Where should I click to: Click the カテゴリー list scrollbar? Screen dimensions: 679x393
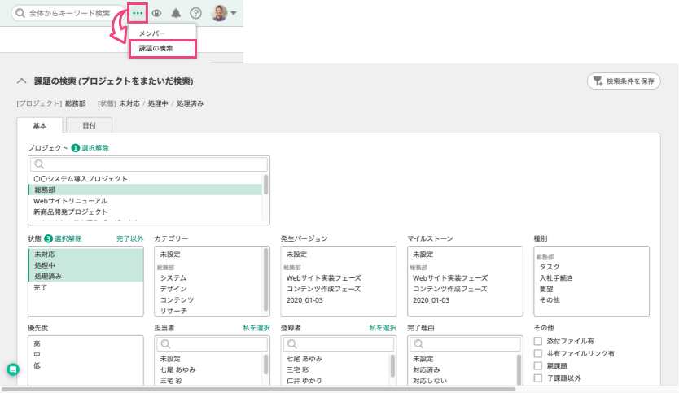click(x=265, y=280)
